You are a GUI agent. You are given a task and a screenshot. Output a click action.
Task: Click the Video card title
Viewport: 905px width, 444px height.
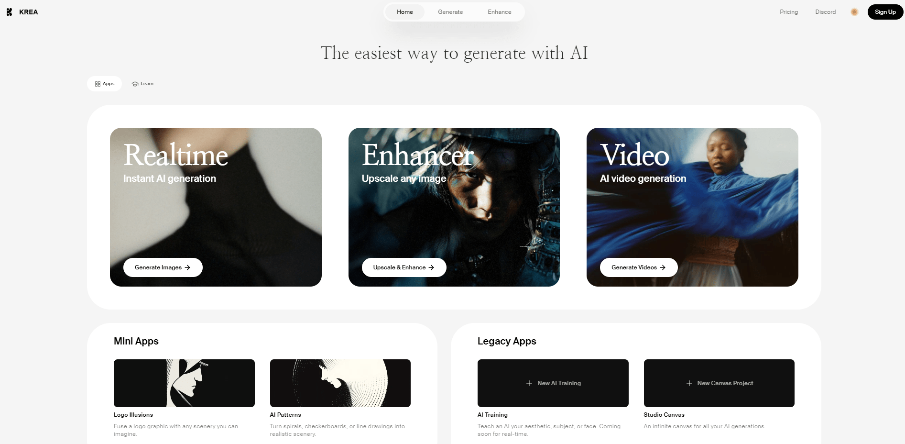click(x=634, y=155)
